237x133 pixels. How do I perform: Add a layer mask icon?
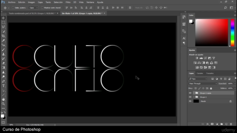coord(212,124)
